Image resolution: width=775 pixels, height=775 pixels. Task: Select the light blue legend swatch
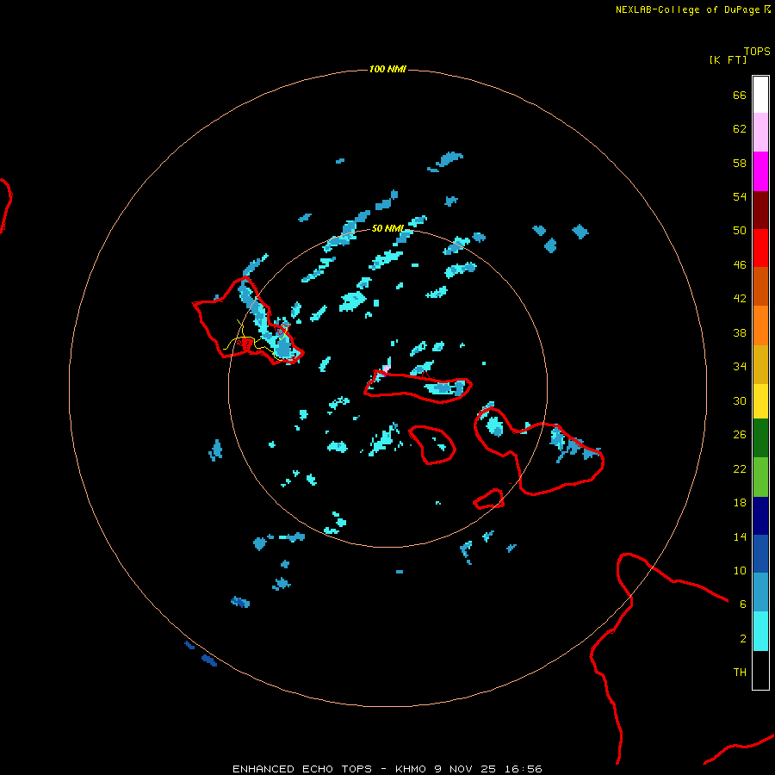pos(760,592)
